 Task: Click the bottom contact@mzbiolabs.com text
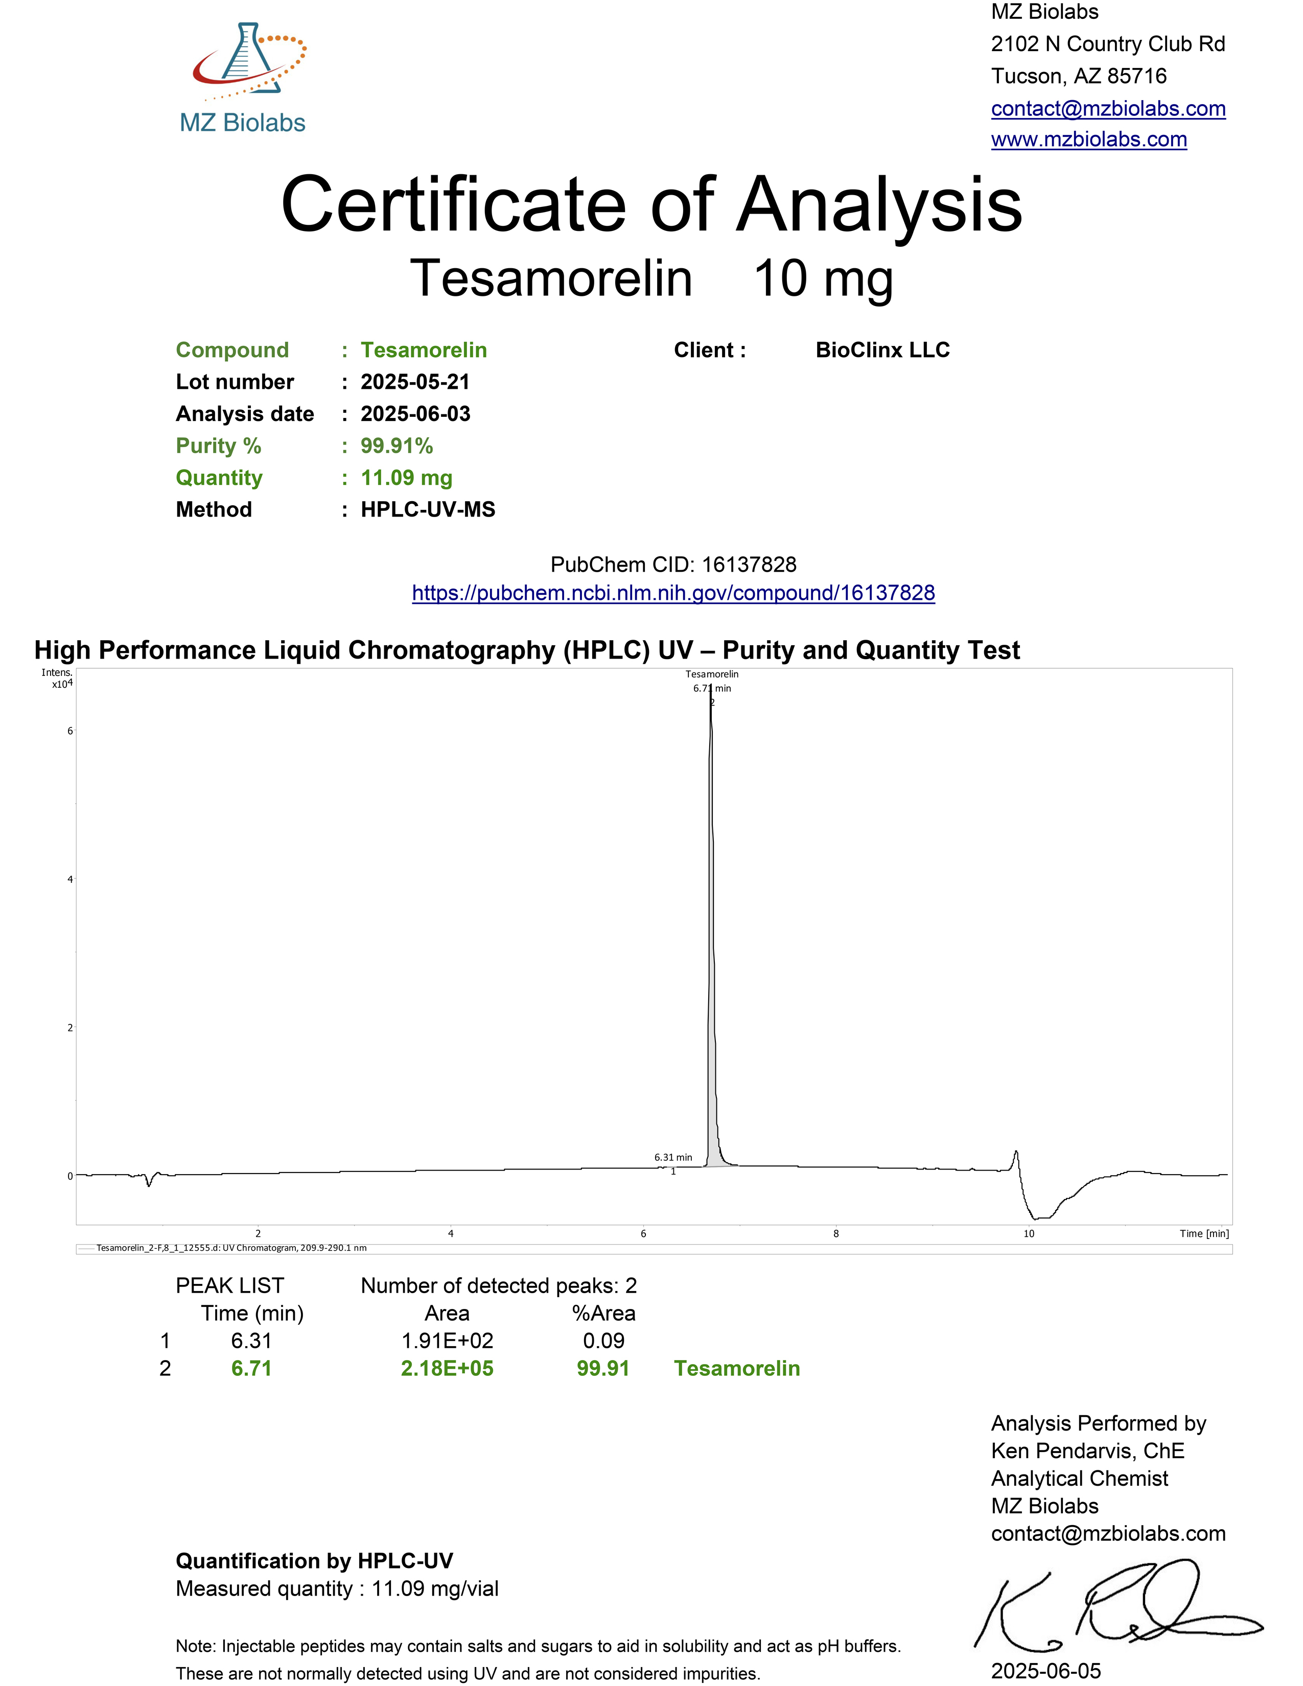point(1108,1533)
